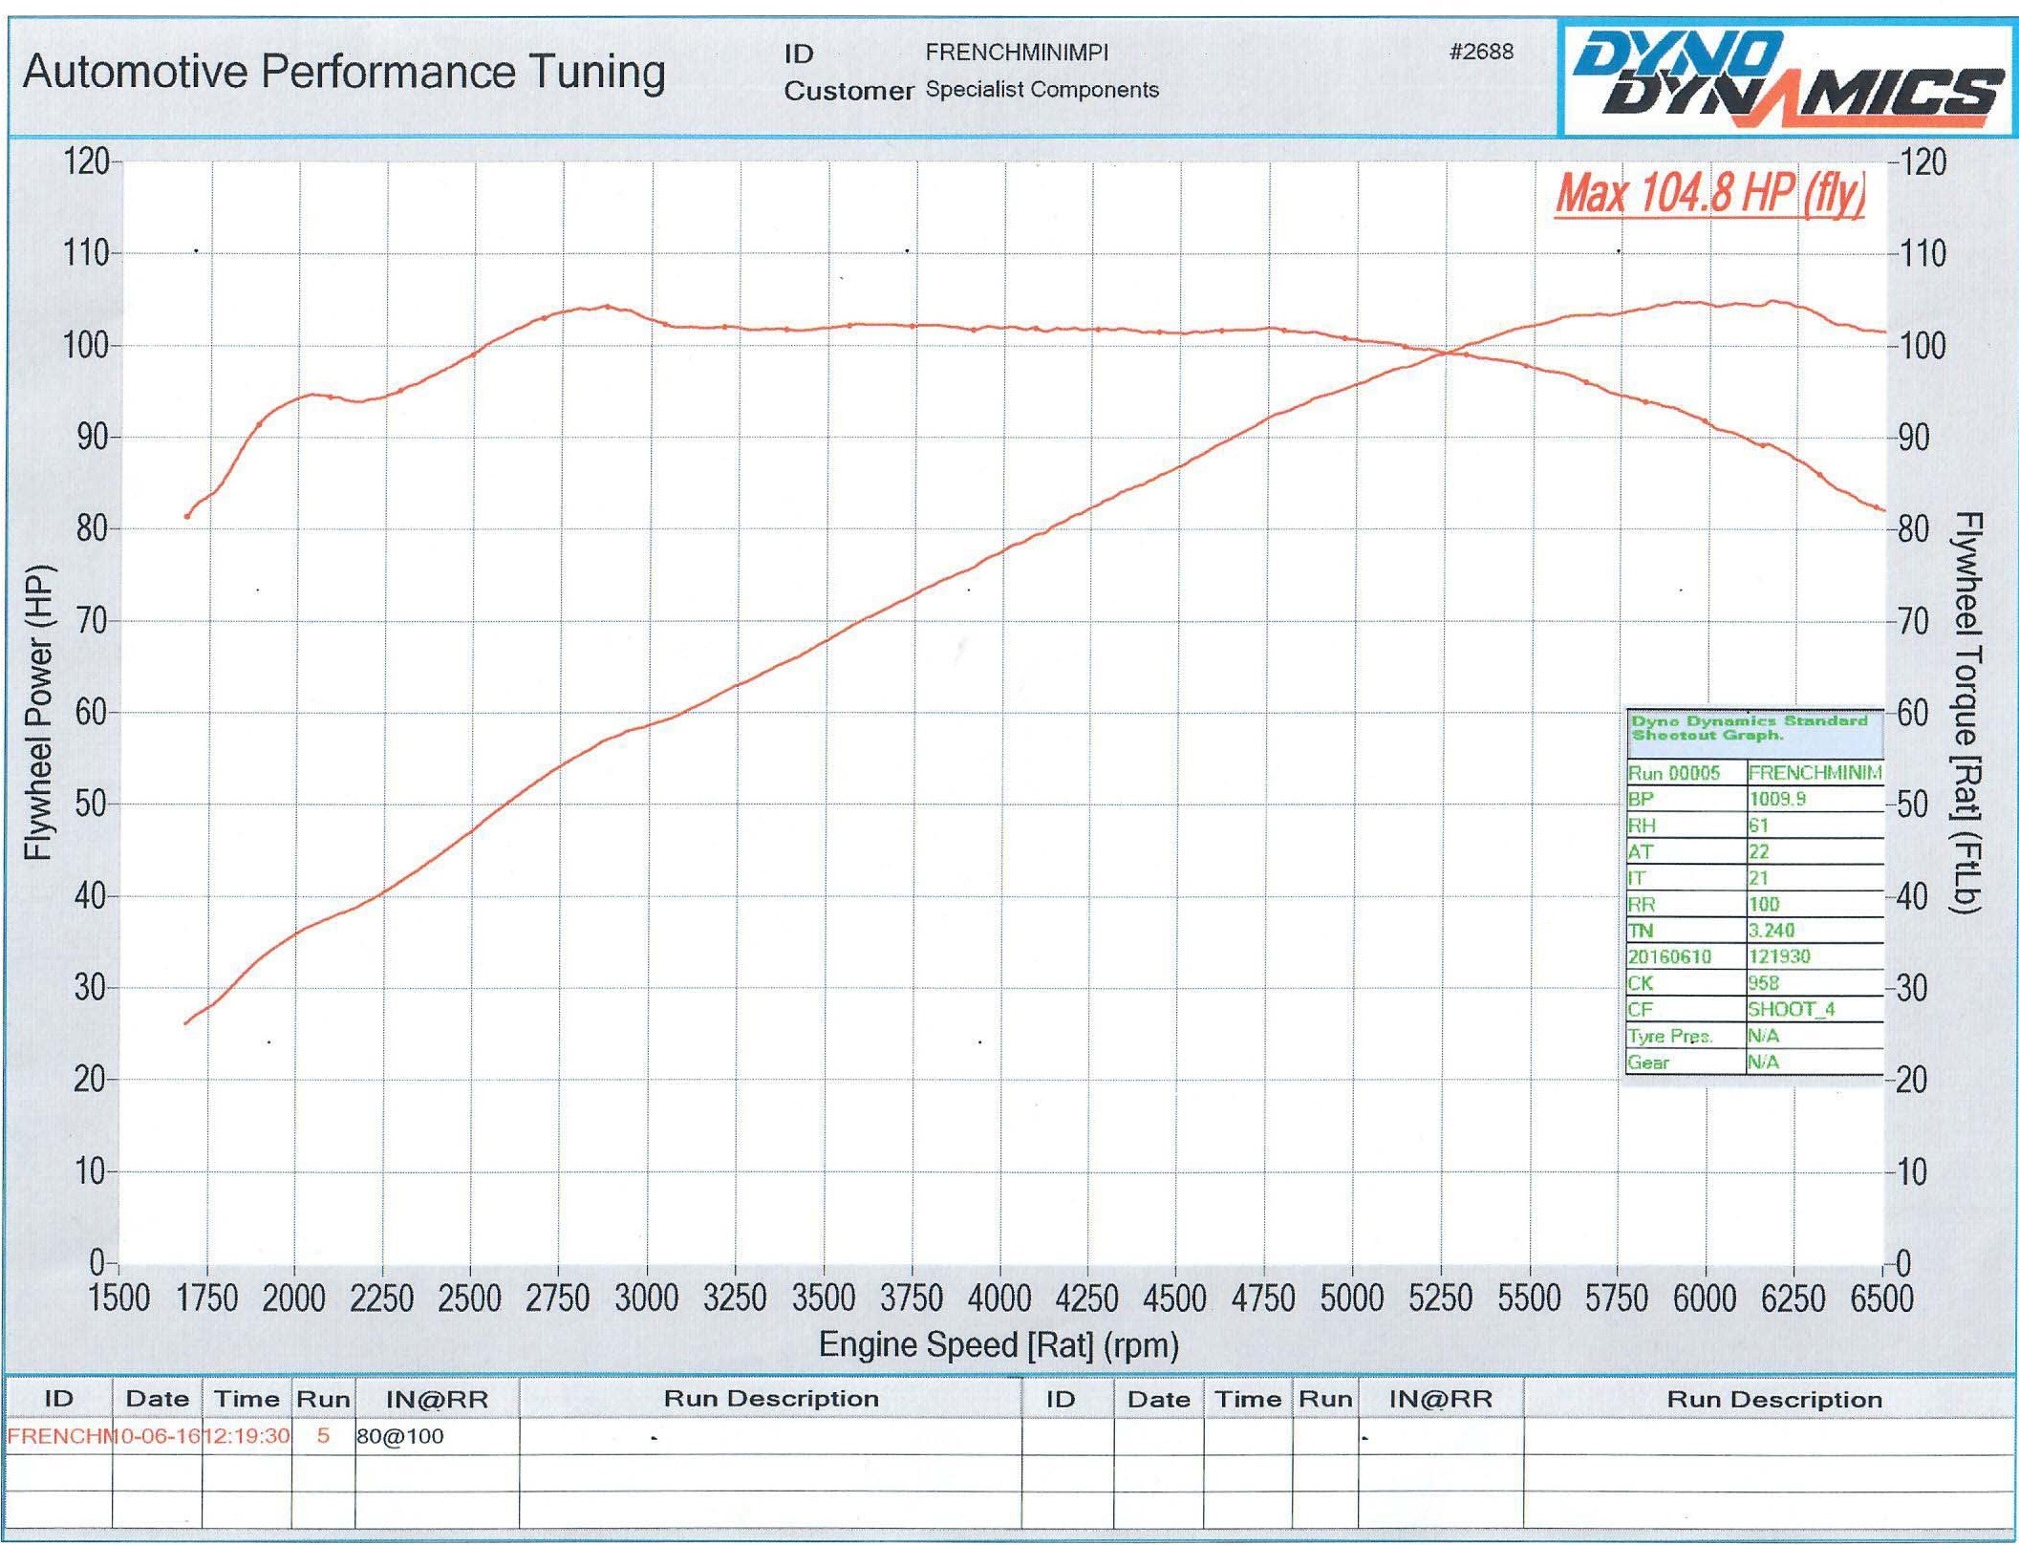Viewport: 2019px width, 1545px height.
Task: Click the 'Flywheel Torque [Rat] (FtLb)' axis label
Action: 1965,712
